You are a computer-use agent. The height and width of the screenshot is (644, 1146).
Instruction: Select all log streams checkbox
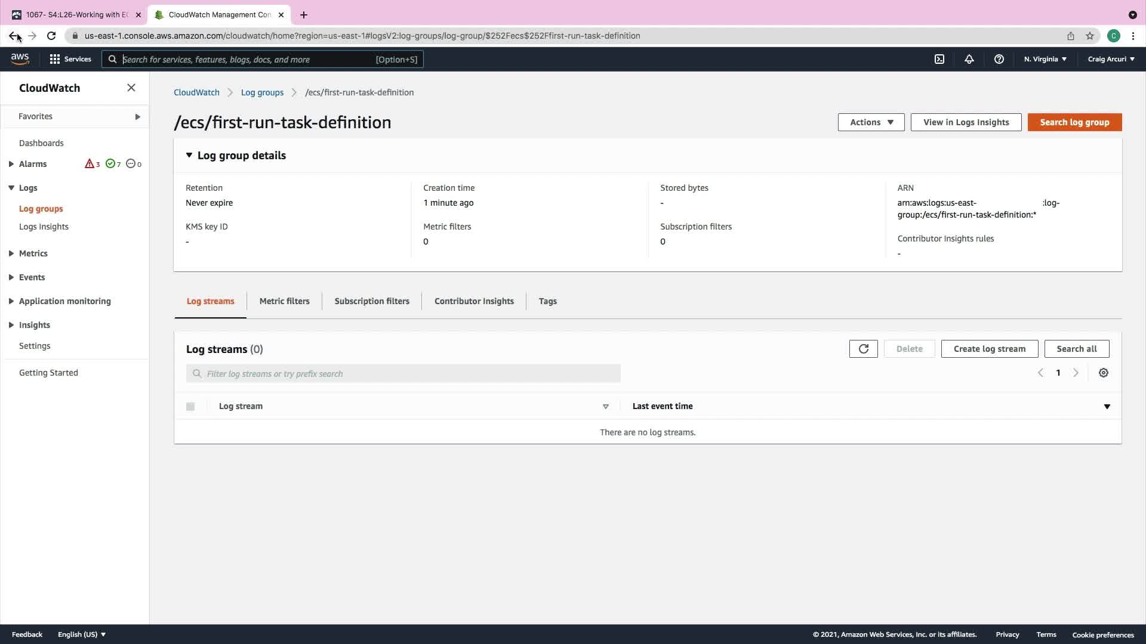[190, 407]
